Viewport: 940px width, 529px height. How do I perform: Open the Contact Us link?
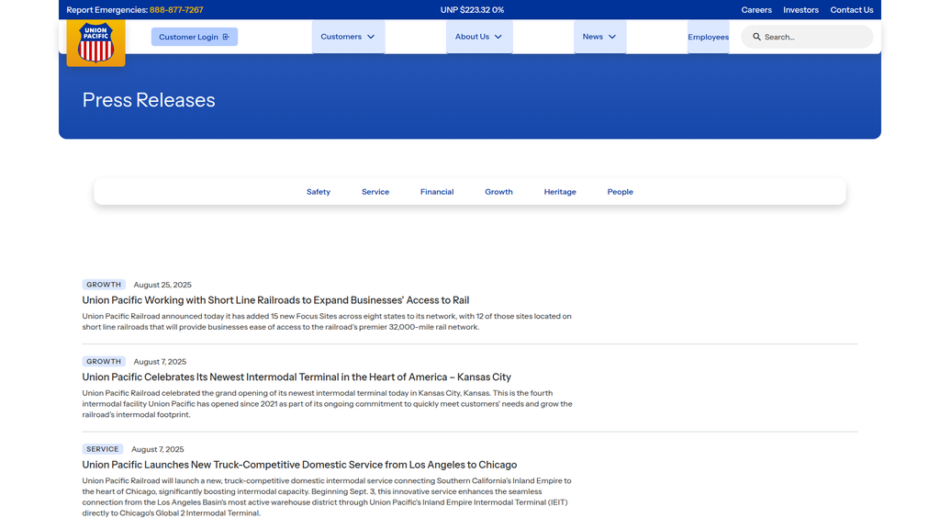(851, 9)
